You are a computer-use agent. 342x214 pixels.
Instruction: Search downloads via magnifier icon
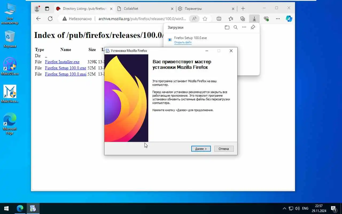pyautogui.click(x=236, y=27)
